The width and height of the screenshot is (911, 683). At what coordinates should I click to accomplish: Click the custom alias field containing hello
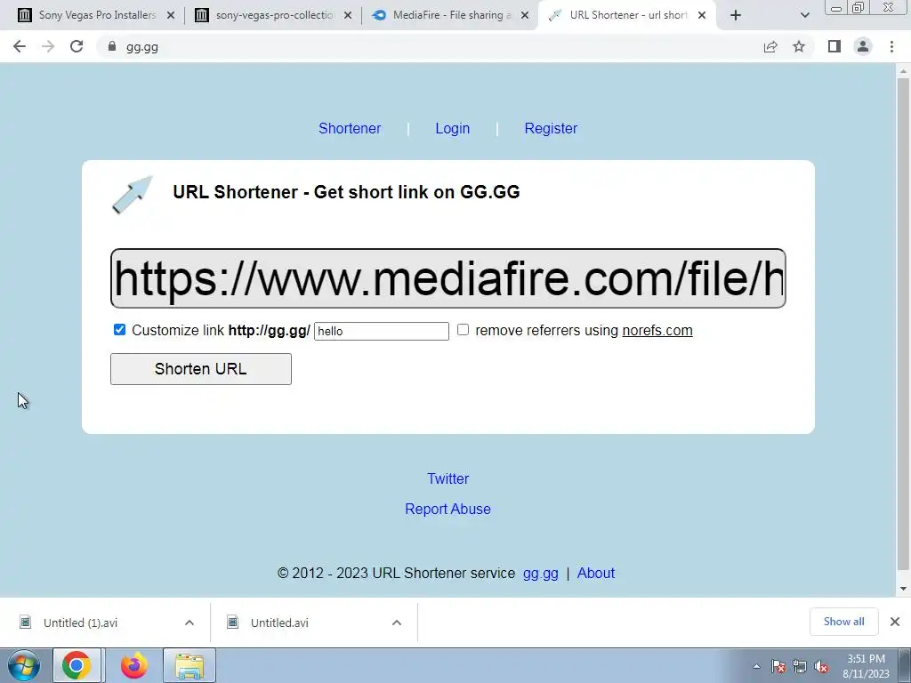(381, 331)
